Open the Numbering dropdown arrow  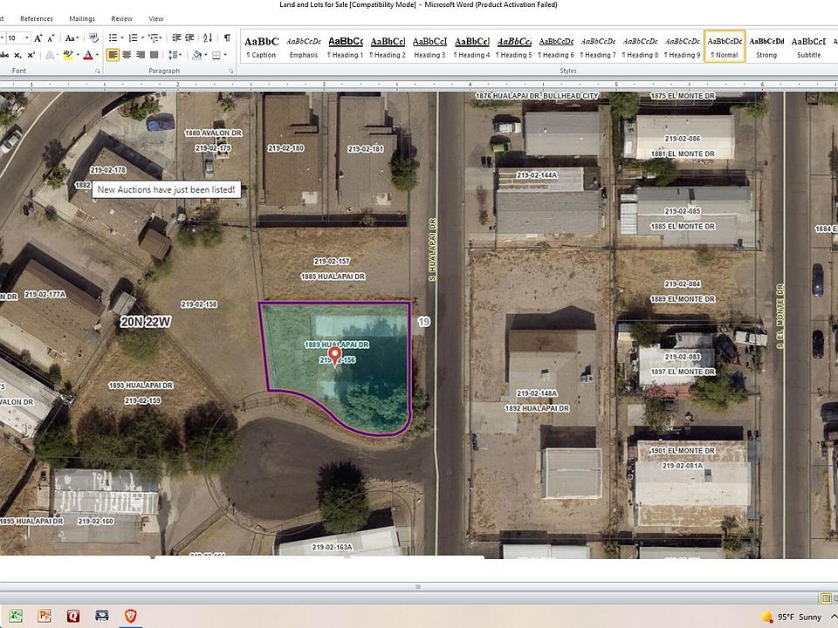click(142, 38)
